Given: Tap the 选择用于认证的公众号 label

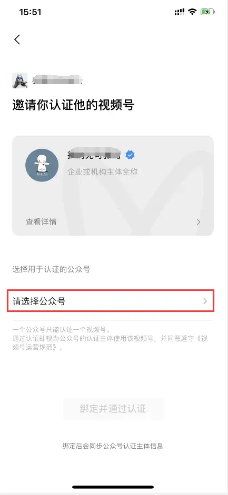Looking at the screenshot, I should pyautogui.click(x=51, y=269).
